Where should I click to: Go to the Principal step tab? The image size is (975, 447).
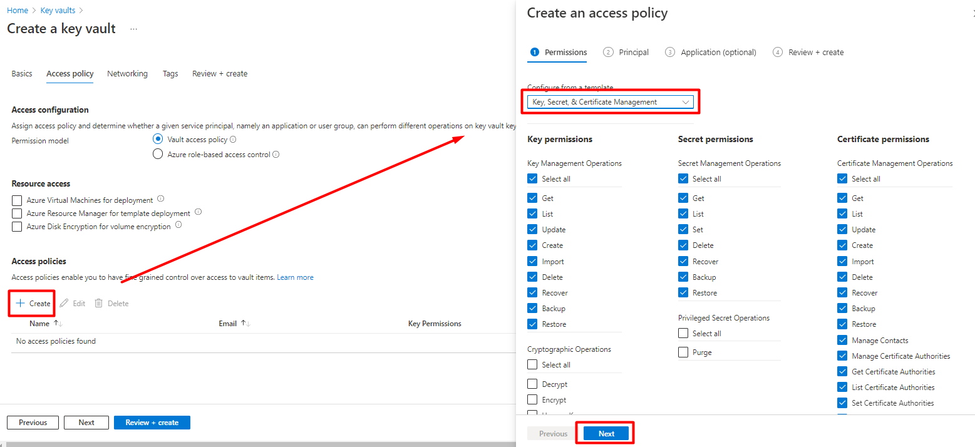point(626,53)
